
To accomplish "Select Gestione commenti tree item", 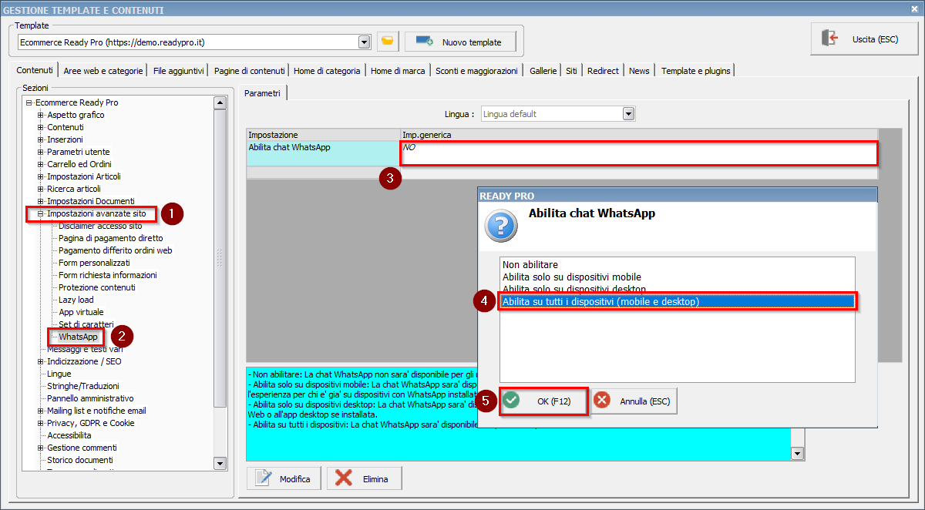I will click(82, 448).
